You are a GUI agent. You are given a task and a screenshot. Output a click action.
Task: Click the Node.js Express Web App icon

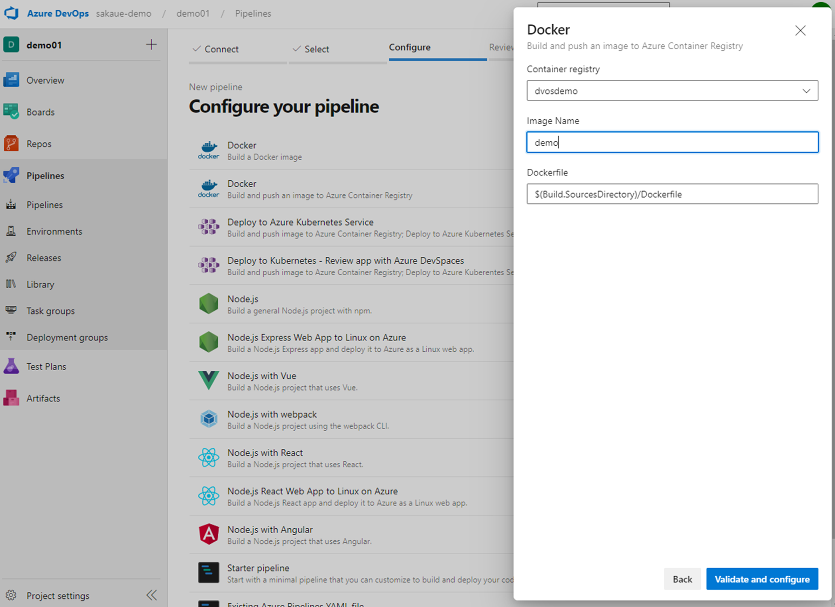209,342
